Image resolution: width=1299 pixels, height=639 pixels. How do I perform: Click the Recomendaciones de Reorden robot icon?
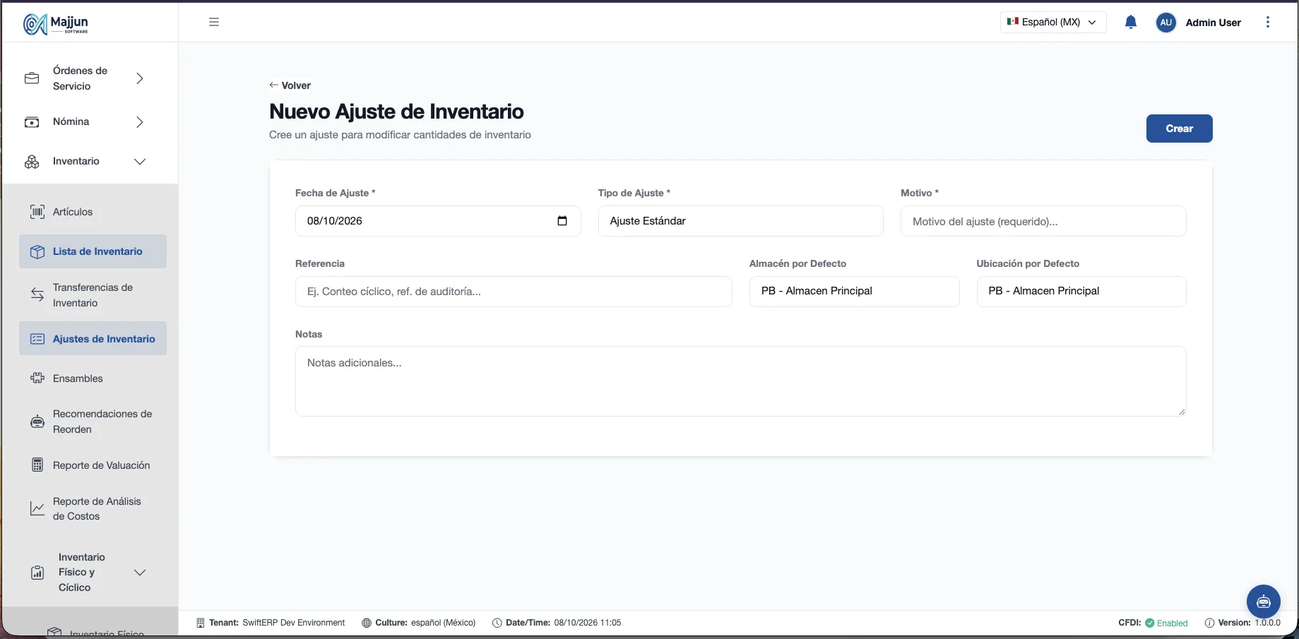tap(37, 422)
